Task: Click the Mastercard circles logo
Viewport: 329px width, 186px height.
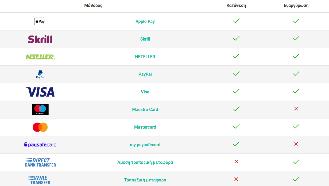Action: pos(40,127)
